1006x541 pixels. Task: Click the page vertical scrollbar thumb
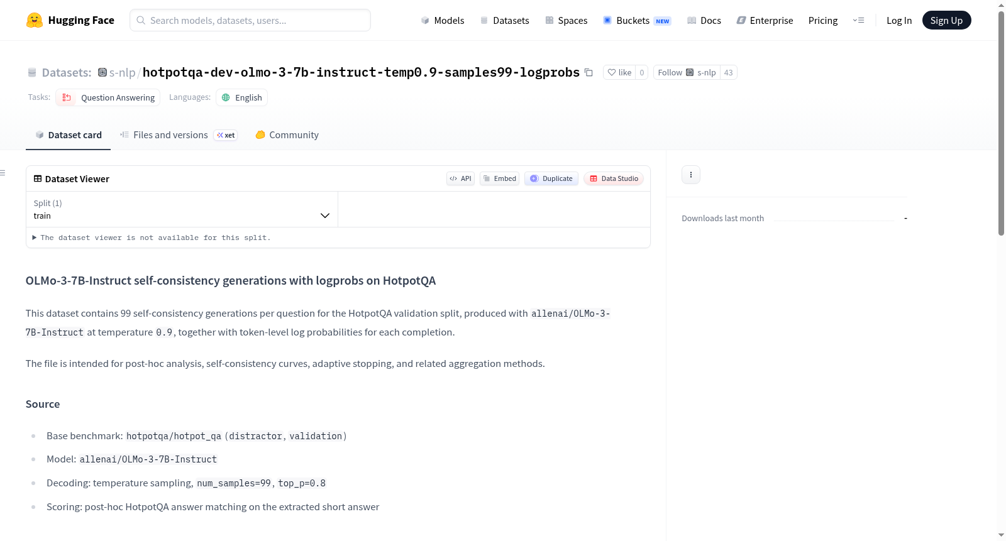[1001, 123]
